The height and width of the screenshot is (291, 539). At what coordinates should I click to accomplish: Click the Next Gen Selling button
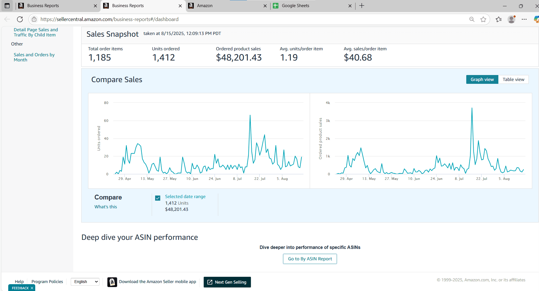point(227,282)
